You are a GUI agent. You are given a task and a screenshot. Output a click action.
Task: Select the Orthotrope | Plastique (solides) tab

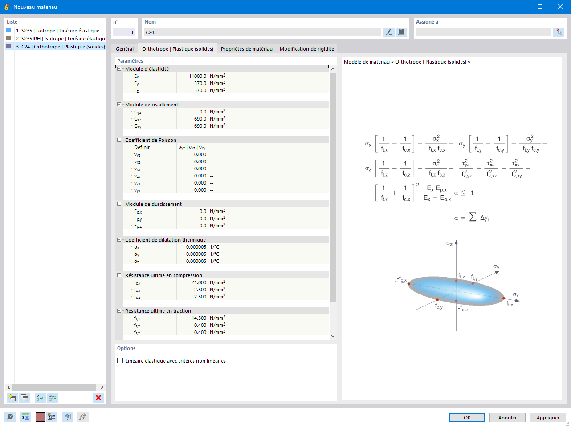tap(178, 49)
